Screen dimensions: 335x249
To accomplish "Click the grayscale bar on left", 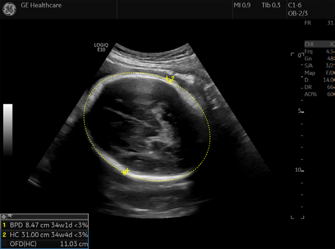I will [8, 130].
